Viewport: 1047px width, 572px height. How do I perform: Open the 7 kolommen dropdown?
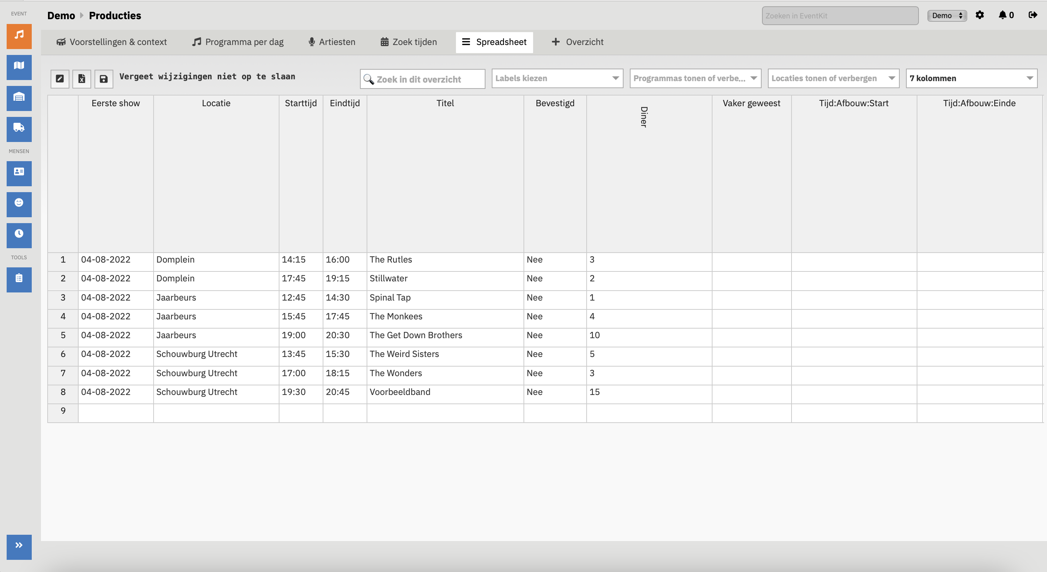click(x=971, y=78)
